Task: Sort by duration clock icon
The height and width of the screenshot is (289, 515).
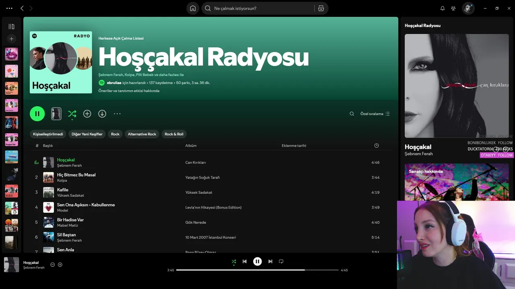Action: (377, 146)
